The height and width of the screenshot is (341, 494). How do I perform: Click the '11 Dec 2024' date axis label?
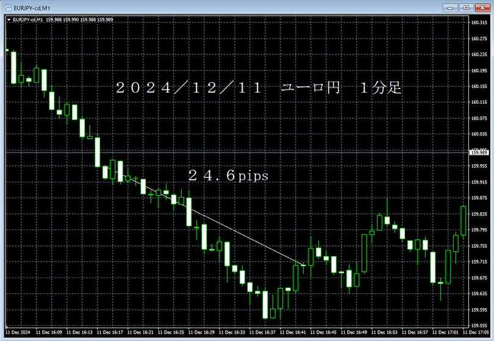click(18, 332)
